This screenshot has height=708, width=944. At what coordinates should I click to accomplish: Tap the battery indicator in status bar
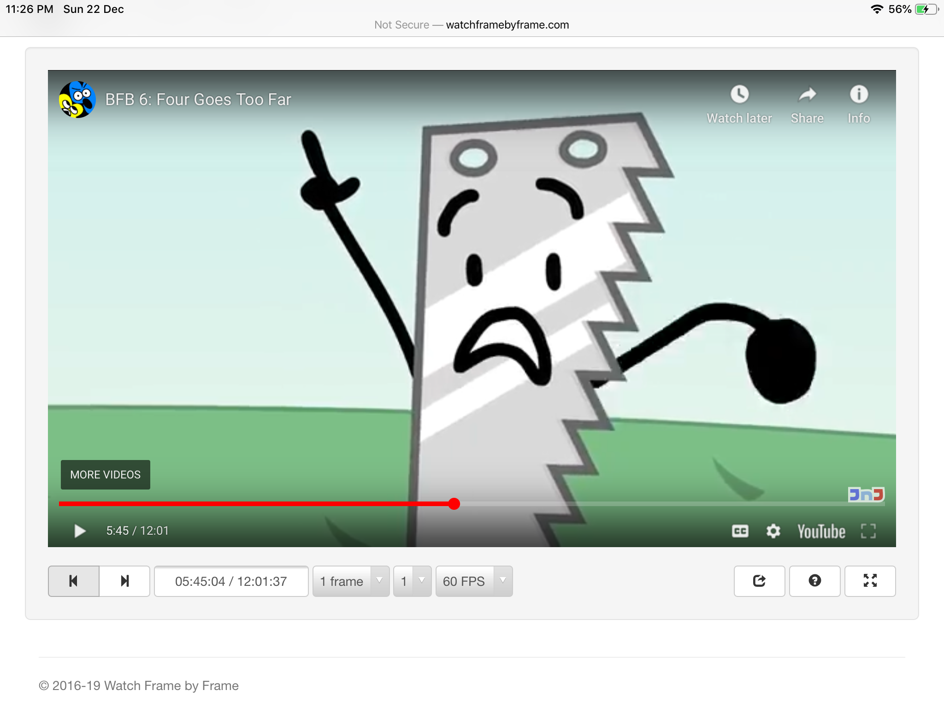(926, 9)
